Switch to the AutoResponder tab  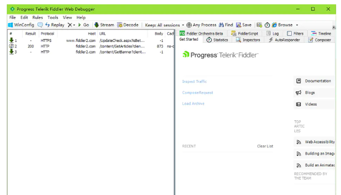pyautogui.click(x=284, y=40)
